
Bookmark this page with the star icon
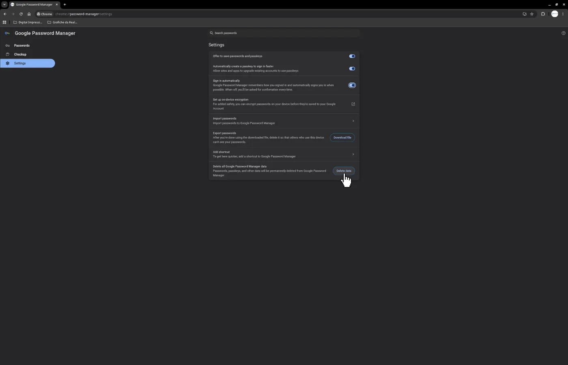tap(532, 14)
